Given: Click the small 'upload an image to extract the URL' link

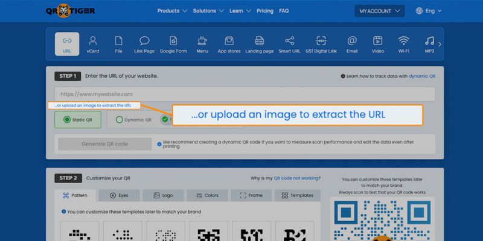Looking at the screenshot, I should tap(93, 105).
